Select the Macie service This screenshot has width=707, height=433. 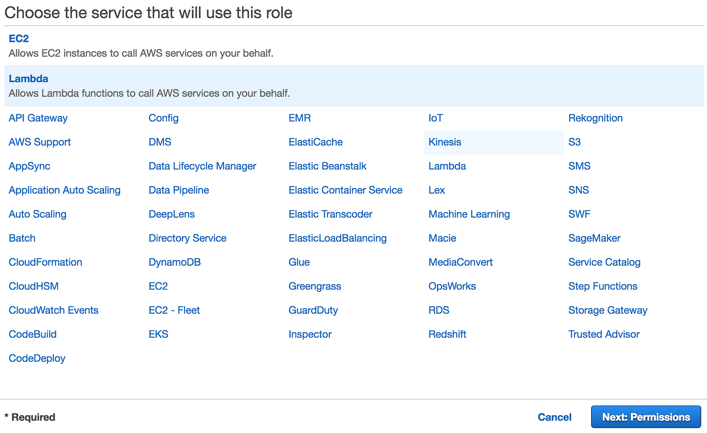click(x=442, y=238)
